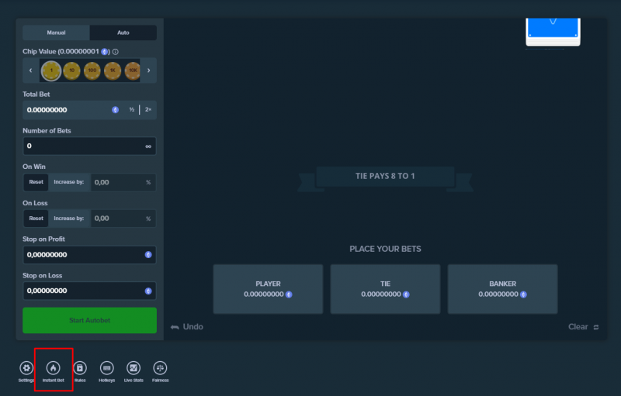Click the blue card deck
The image size is (621, 396).
point(553,32)
